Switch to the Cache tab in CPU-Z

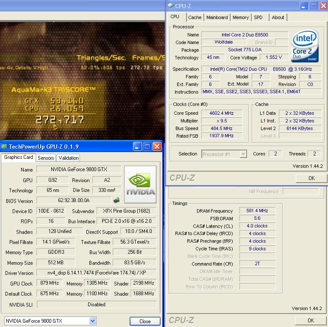point(195,17)
